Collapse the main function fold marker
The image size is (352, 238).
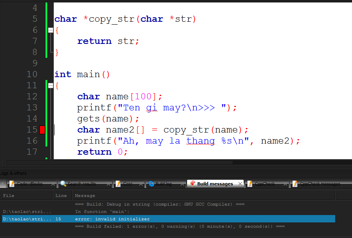pyautogui.click(x=50, y=86)
